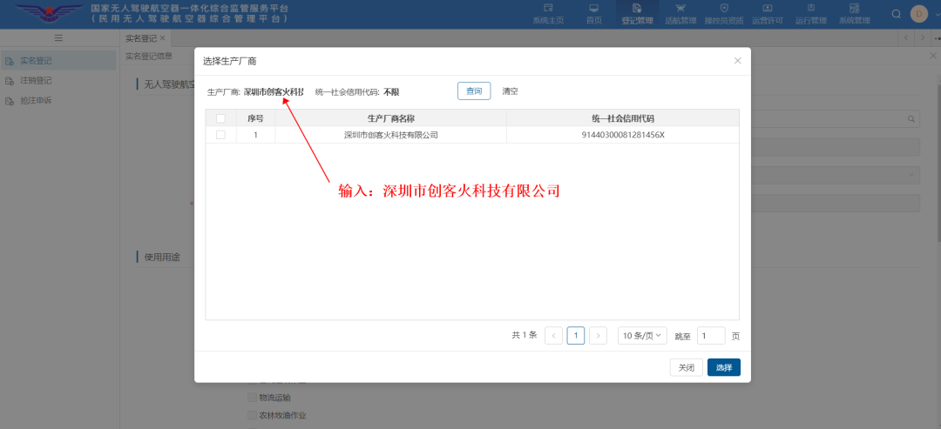
Task: Switch to the 实名登记 tab
Action: click(141, 38)
